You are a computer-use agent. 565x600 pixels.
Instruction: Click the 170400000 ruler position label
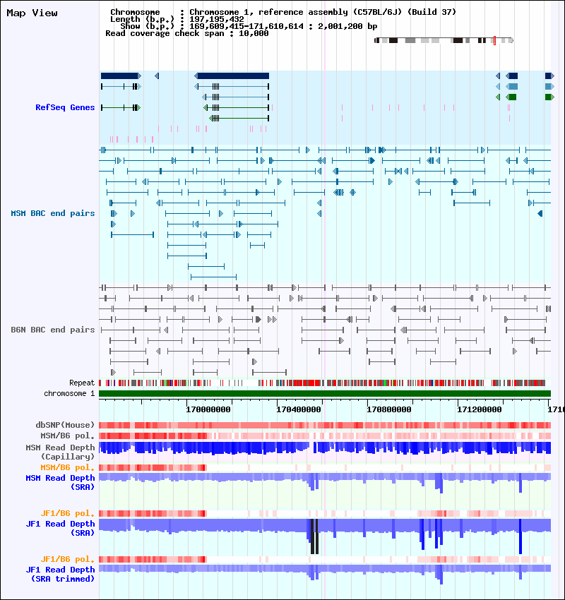299,409
